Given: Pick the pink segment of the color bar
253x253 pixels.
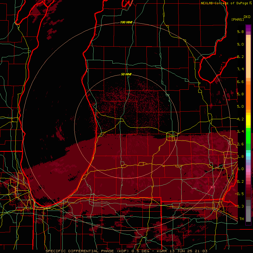Looking at the screenshot, I should (x=248, y=170).
